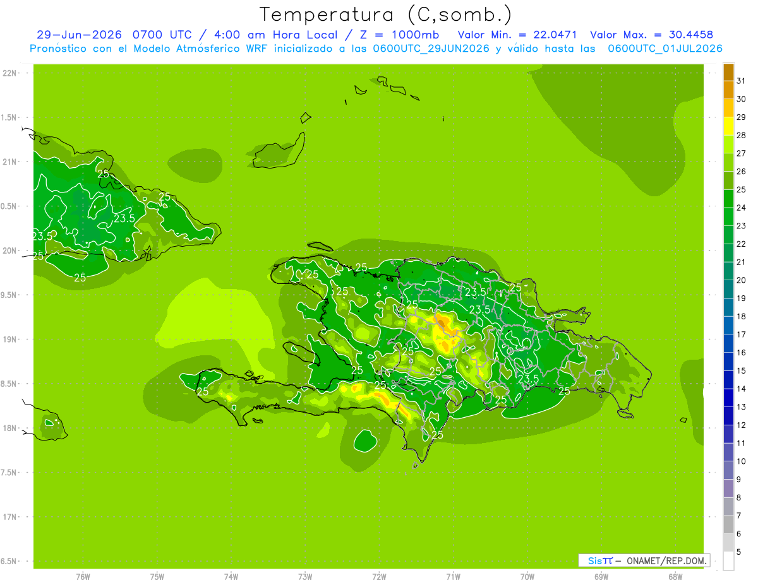Click the 75W longitude axis label

(x=157, y=577)
